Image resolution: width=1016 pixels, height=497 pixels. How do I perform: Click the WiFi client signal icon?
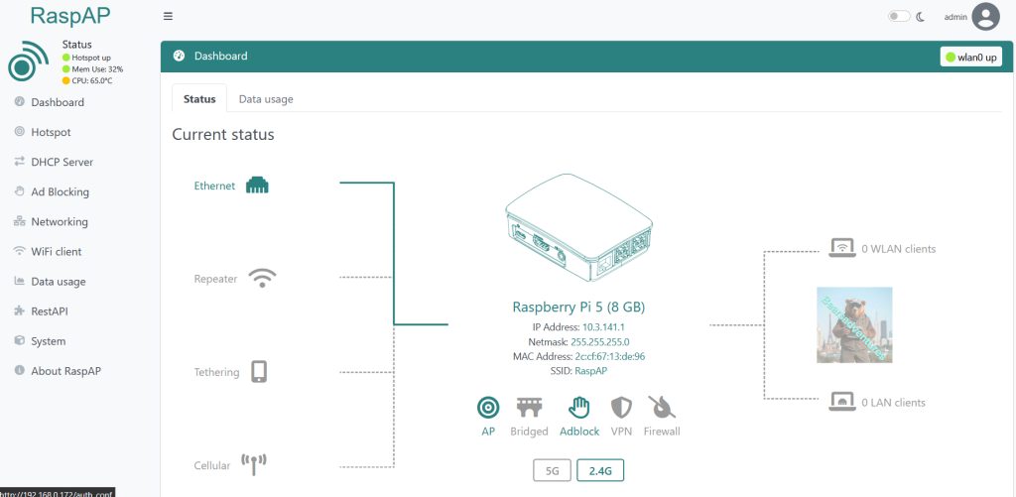(x=19, y=251)
